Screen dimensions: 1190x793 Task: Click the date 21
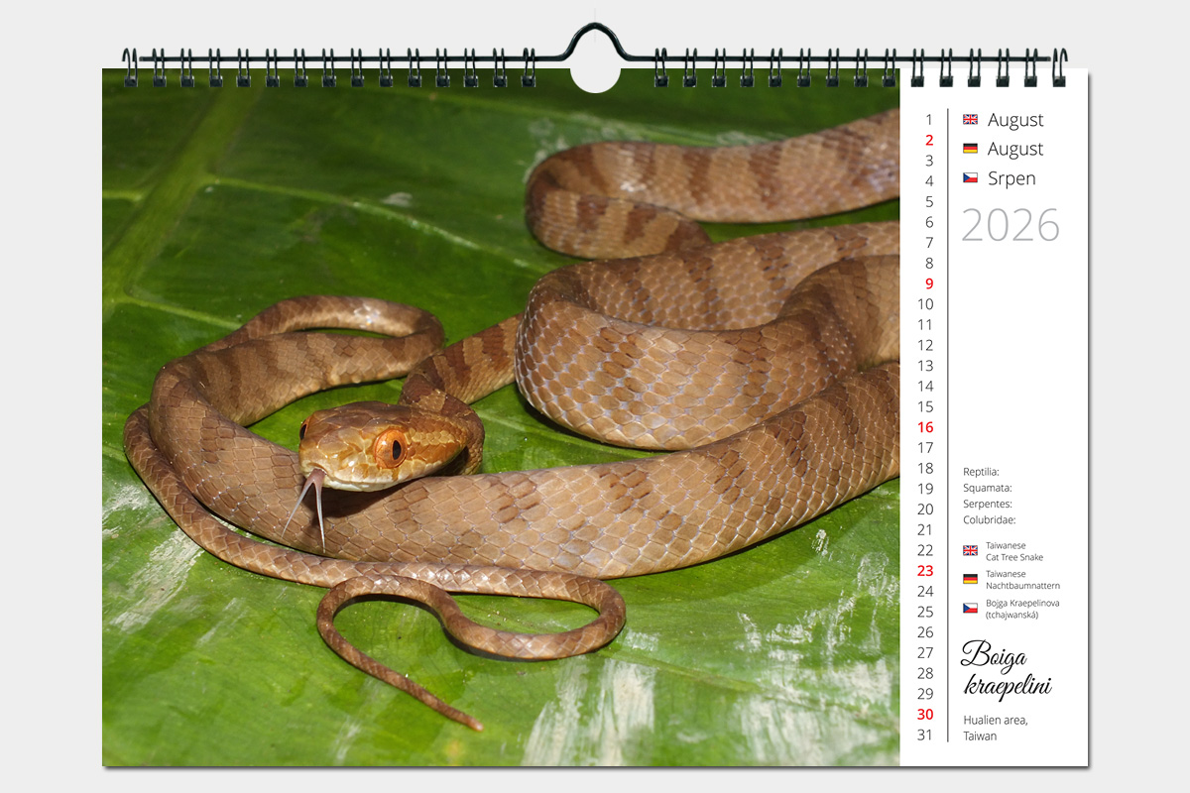pyautogui.click(x=925, y=529)
